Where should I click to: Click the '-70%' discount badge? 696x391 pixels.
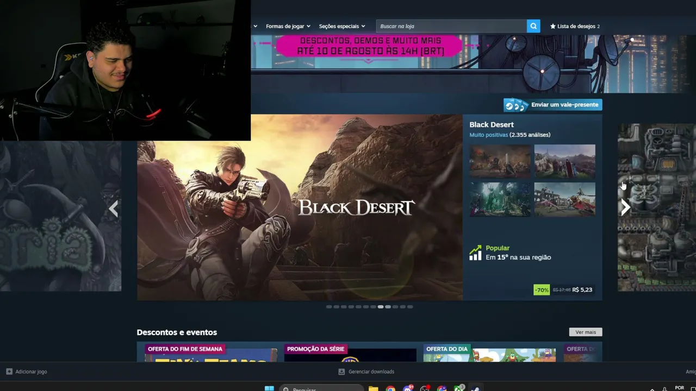542,290
